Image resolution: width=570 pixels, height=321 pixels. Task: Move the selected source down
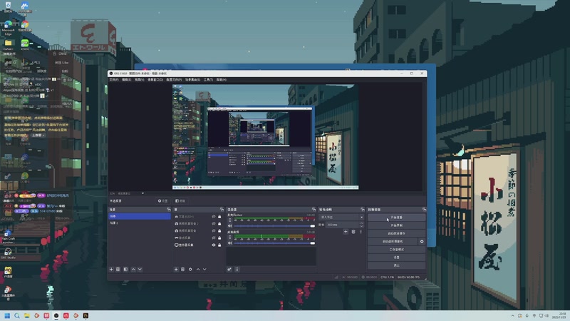tap(204, 270)
